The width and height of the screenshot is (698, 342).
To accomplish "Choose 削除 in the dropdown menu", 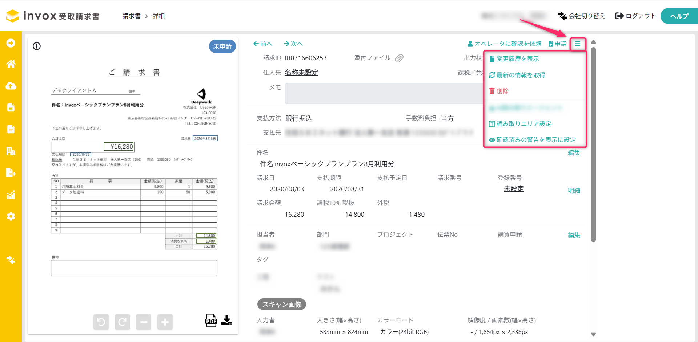I will coord(502,91).
